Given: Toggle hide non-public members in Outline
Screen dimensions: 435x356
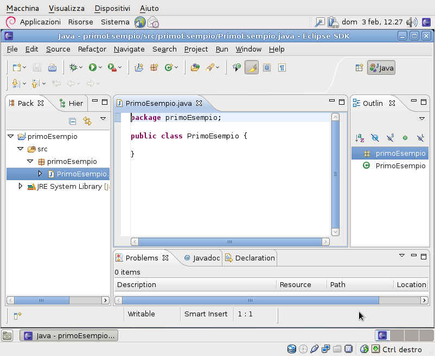Looking at the screenshot, I should pyautogui.click(x=405, y=138).
